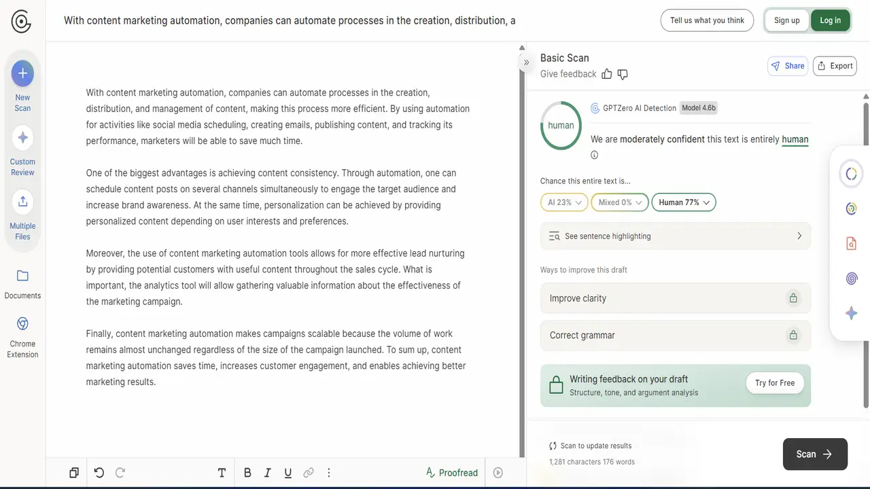This screenshot has height=489, width=870.
Task: Click the multicolor ring icon in side widget
Action: click(x=851, y=209)
